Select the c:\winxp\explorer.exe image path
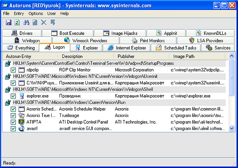Viewport: 238px width, 168px height. (x=190, y=96)
